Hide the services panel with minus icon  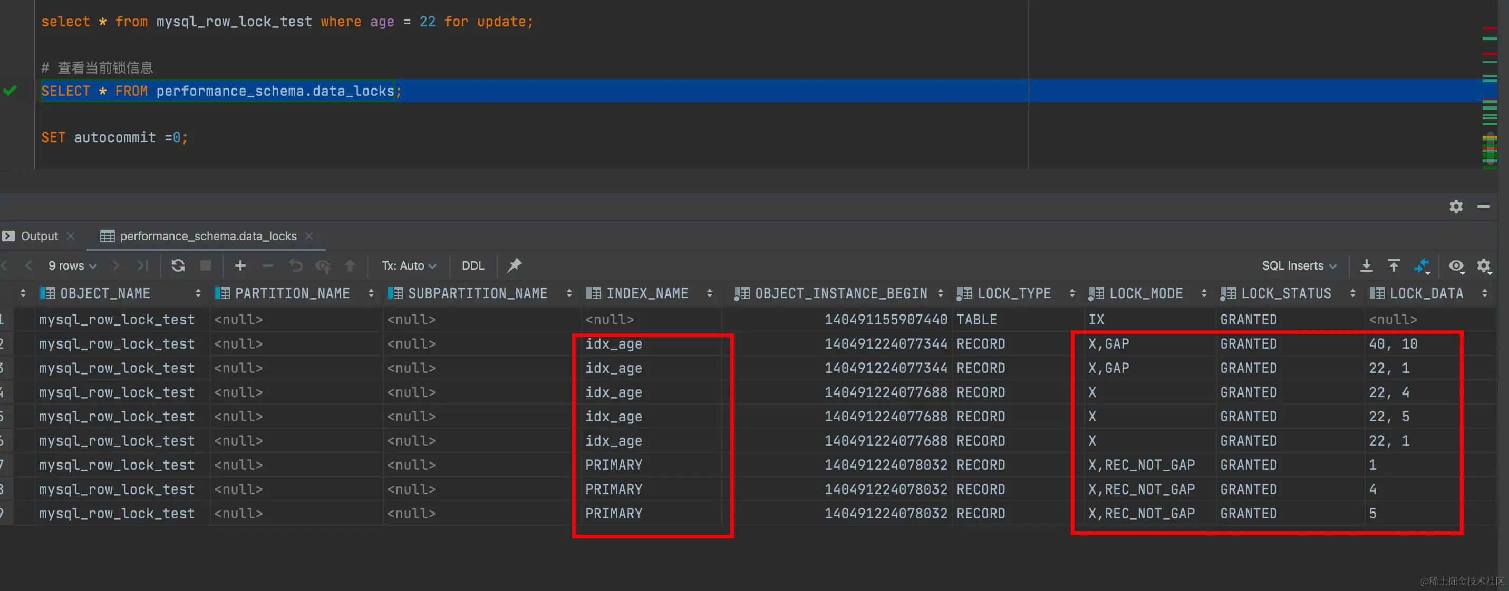point(1483,206)
